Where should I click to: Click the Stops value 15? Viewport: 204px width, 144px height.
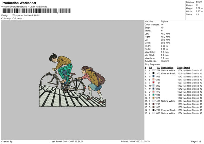[x=162, y=28]
